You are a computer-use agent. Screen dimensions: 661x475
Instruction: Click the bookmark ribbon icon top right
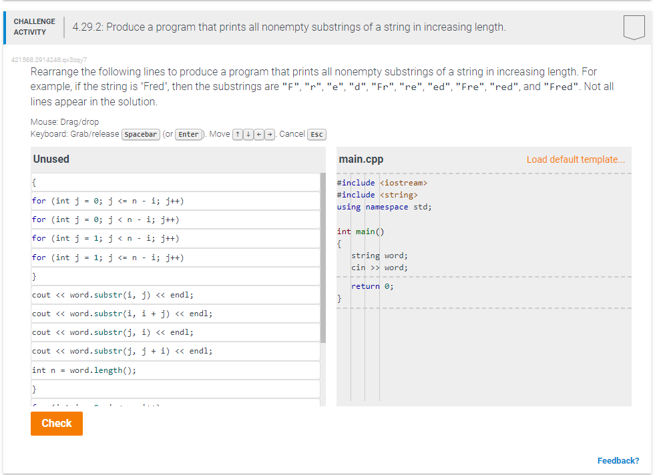click(633, 27)
